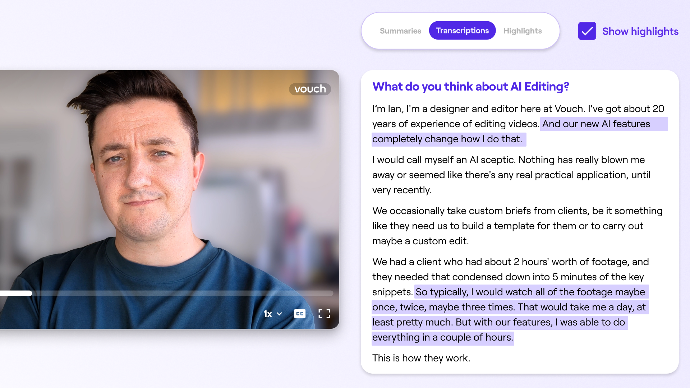The width and height of the screenshot is (690, 388).
Task: Expand the chevron beside the 1x speed
Action: (x=279, y=314)
